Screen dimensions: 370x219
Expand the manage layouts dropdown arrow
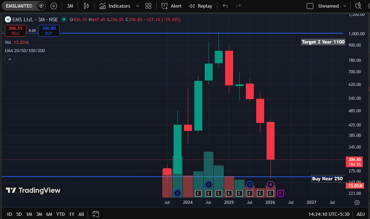tap(345, 6)
